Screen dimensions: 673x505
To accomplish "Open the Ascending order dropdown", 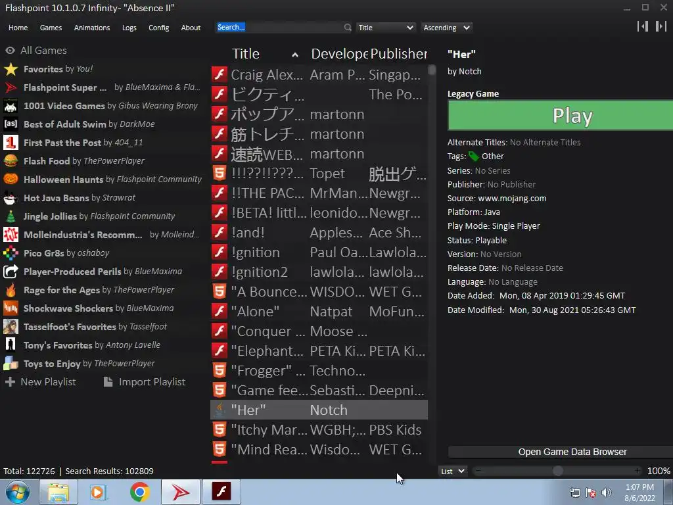I will 446,28.
